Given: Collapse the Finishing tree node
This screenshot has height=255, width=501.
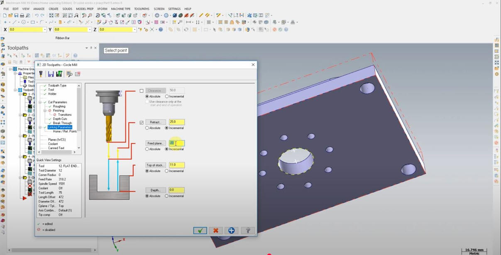Looking at the screenshot, I should pos(45,111).
